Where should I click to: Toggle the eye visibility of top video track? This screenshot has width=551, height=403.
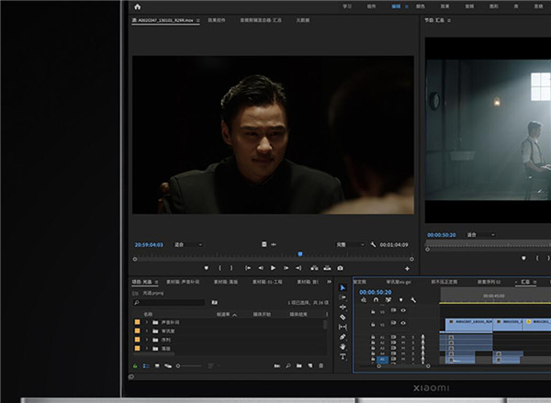point(402,310)
